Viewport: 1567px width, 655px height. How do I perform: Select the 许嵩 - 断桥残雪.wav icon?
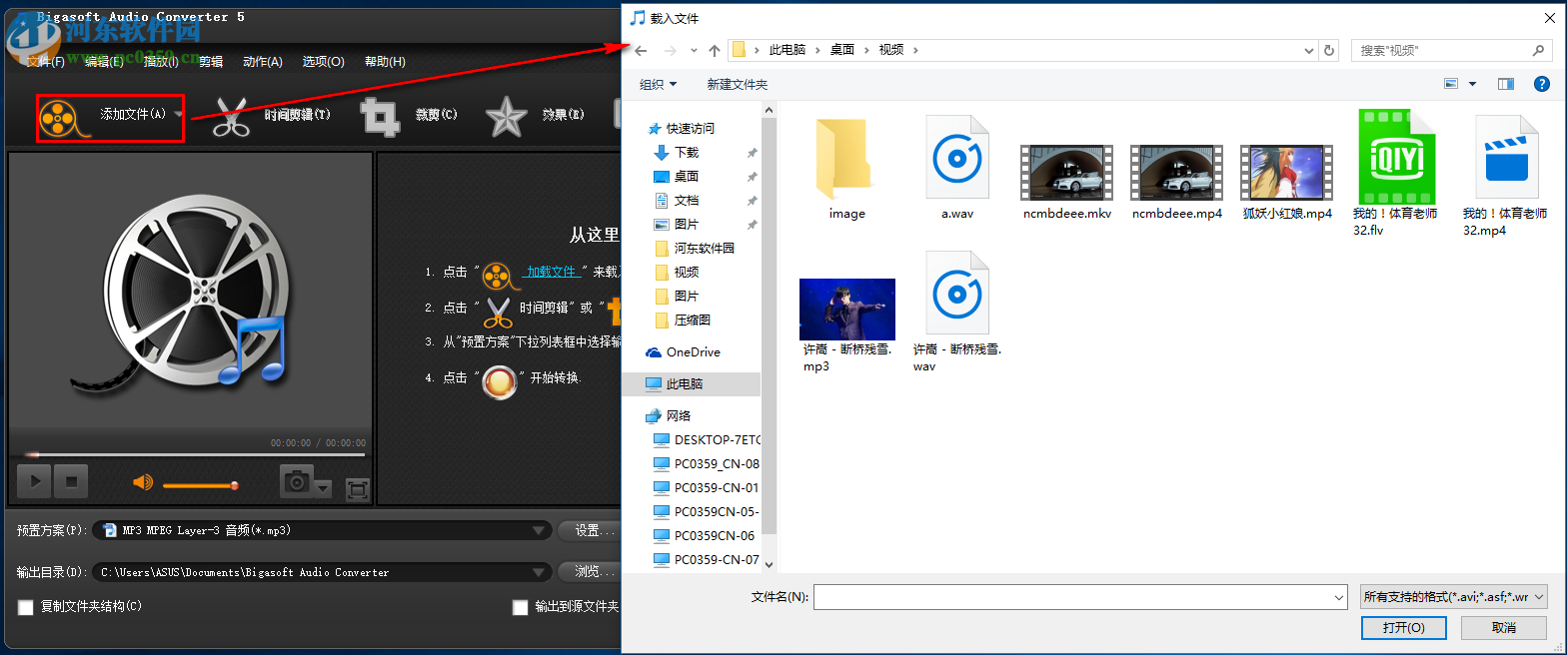956,293
